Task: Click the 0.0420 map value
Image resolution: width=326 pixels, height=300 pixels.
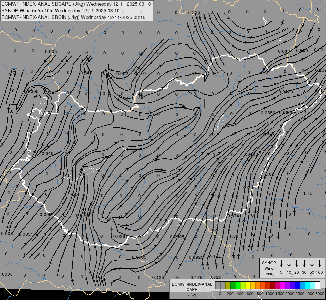Action: (286, 92)
